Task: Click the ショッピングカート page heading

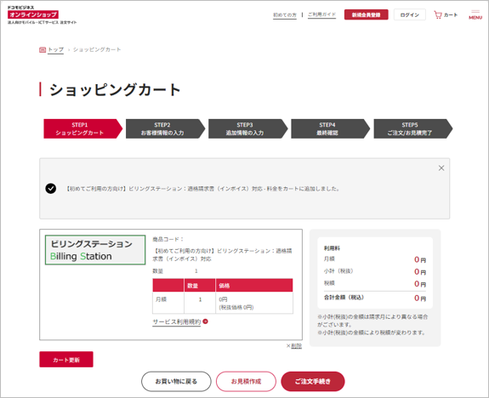Action: [x=115, y=90]
